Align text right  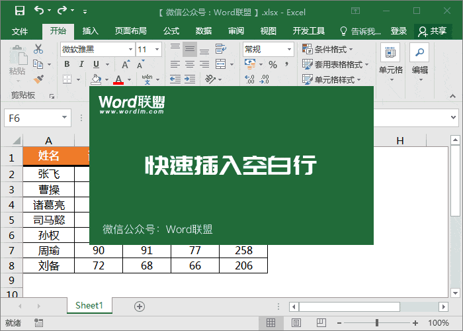coord(204,64)
